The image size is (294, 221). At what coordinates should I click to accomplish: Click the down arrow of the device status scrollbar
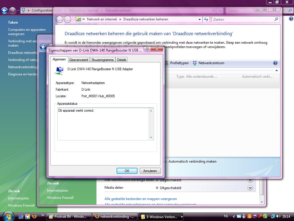tap(151, 138)
